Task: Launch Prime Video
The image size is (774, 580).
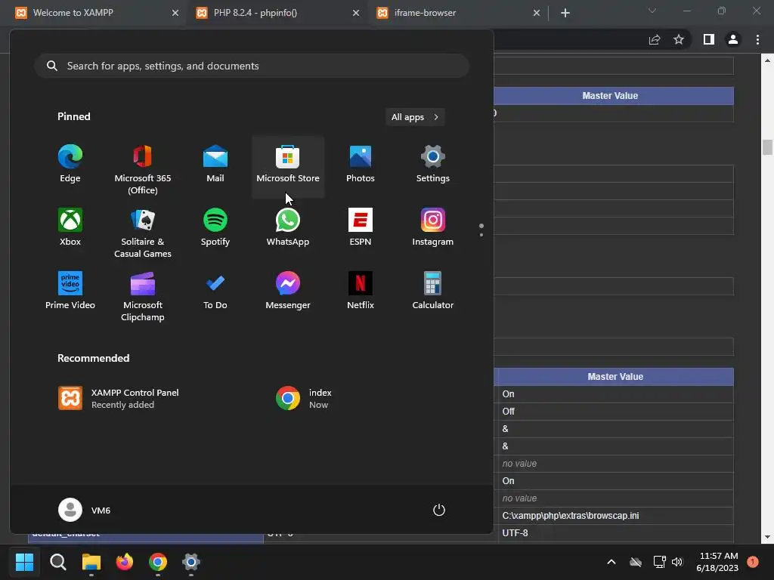Action: 70,291
